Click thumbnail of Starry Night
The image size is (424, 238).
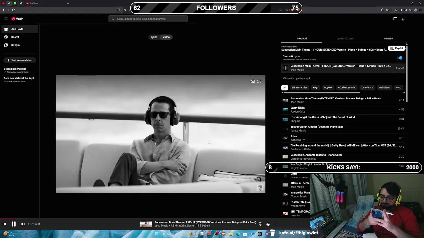tap(285, 110)
